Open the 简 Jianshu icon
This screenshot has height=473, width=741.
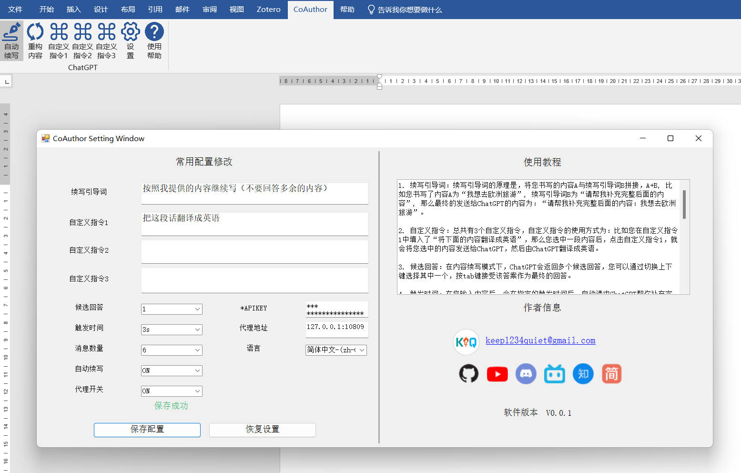[x=612, y=374]
